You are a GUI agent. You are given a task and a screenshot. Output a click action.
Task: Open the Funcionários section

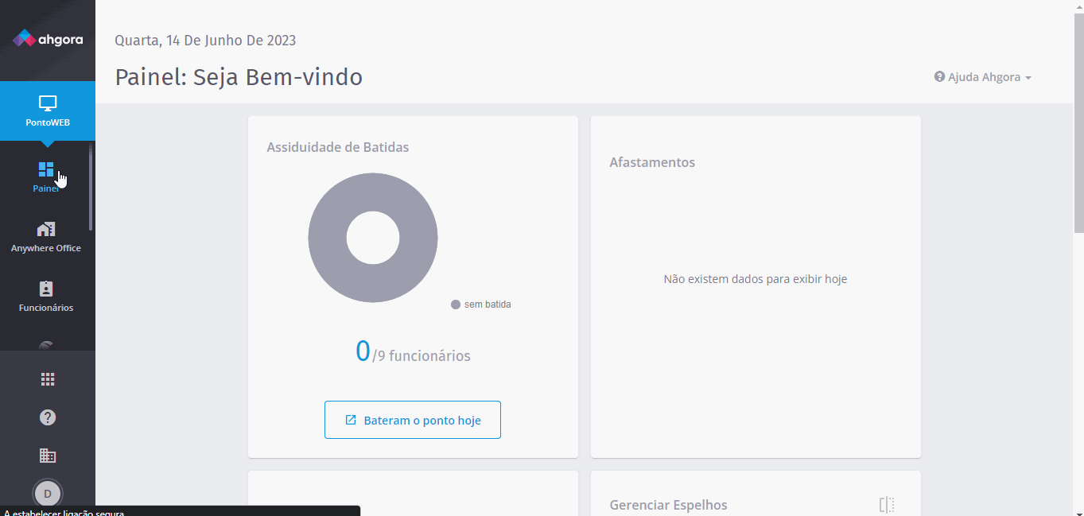tap(47, 295)
